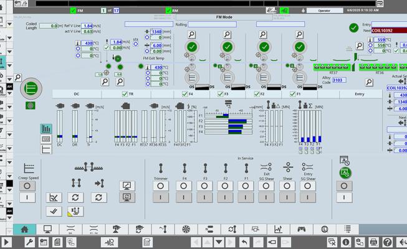The width and height of the screenshot is (407, 249).
Task: Toggle the TR checkbox
Action: tap(125, 94)
